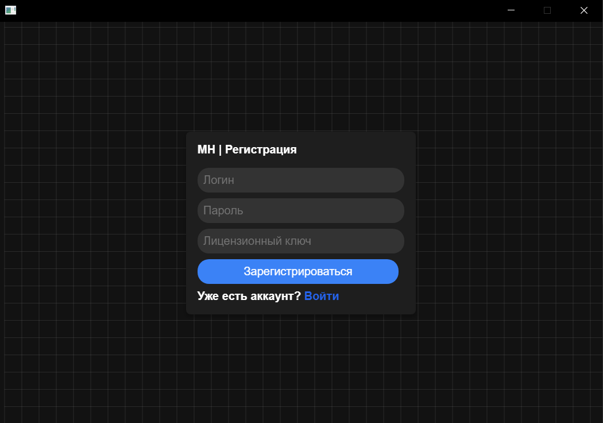The image size is (603, 423).
Task: Click the empty title bar area
Action: pyautogui.click(x=258, y=10)
